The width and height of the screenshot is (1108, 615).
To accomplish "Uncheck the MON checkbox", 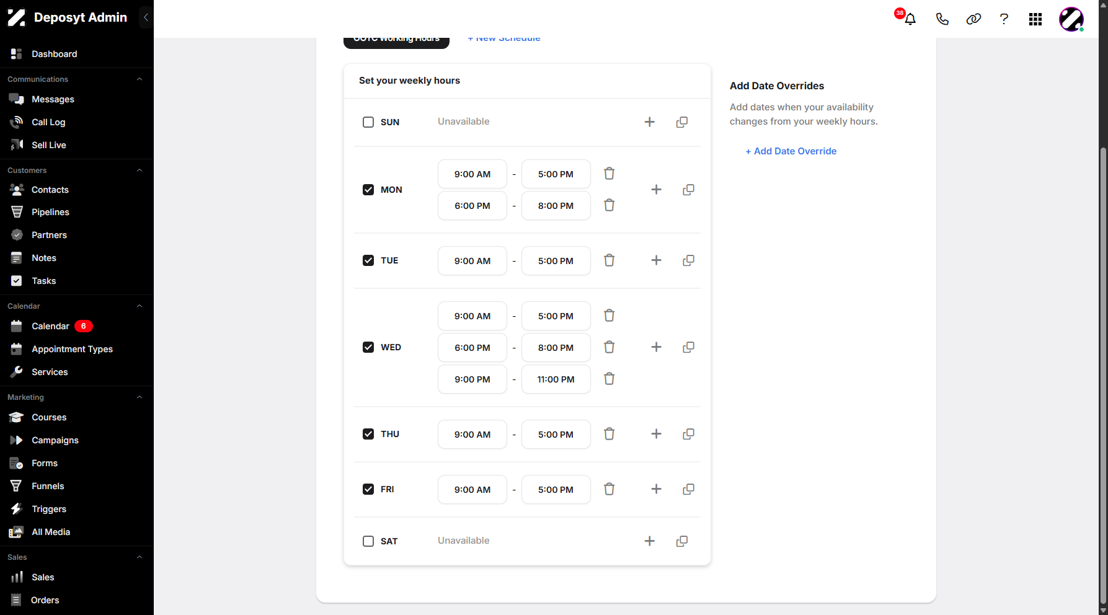I will [x=368, y=190].
